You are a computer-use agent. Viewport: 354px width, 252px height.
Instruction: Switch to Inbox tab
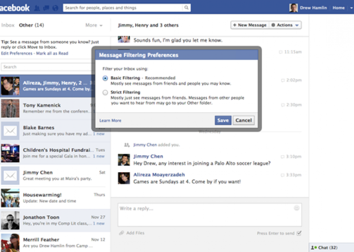[x=8, y=25]
